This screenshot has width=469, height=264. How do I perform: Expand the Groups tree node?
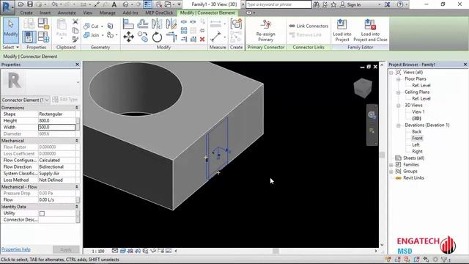(391, 172)
